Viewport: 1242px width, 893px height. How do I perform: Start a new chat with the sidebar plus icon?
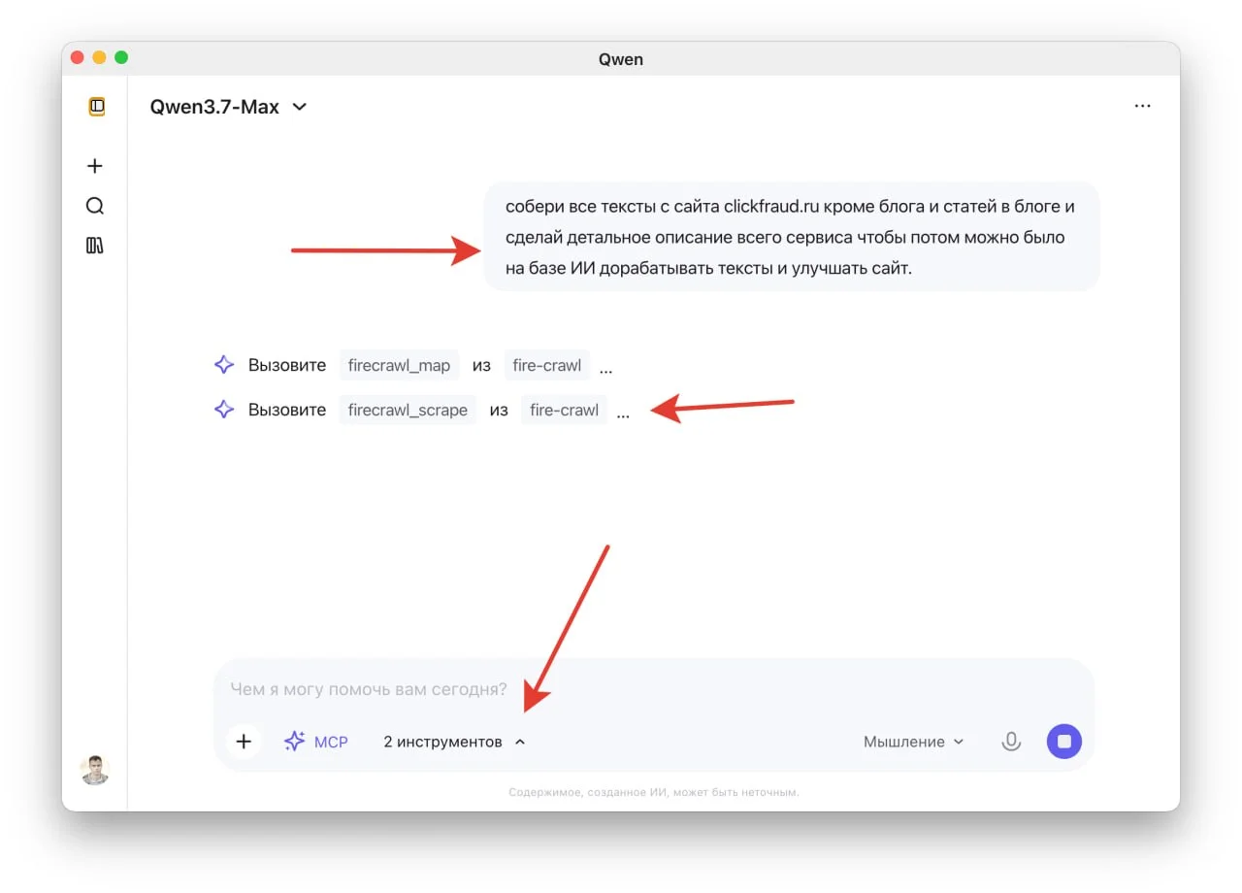pyautogui.click(x=95, y=166)
